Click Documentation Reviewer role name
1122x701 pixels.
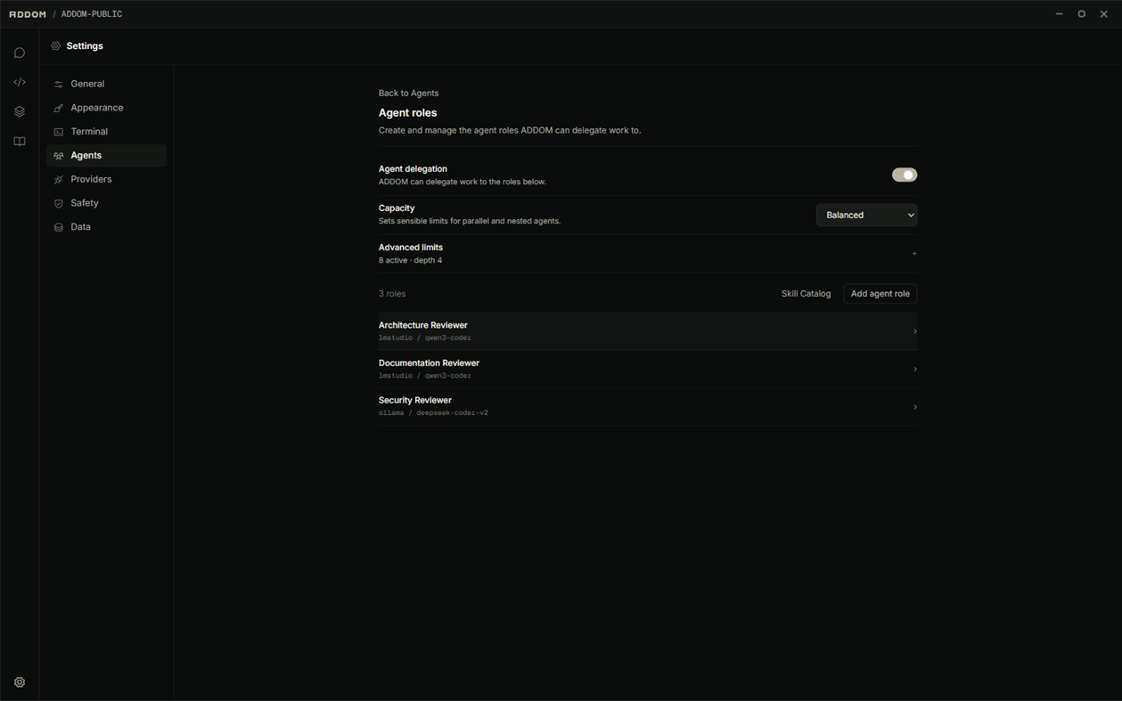point(429,363)
